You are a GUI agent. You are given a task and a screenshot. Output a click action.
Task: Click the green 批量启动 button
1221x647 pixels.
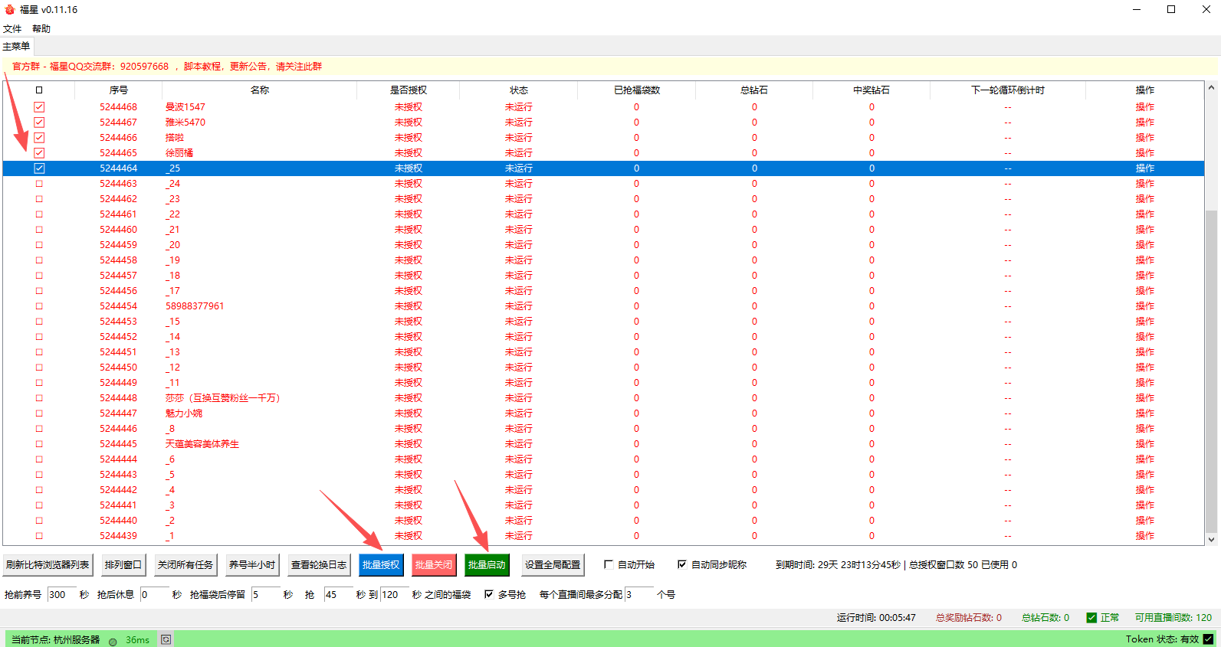pyautogui.click(x=487, y=565)
